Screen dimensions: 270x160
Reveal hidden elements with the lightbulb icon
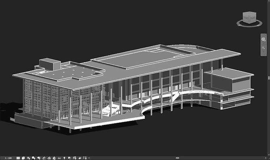[x=65, y=158]
